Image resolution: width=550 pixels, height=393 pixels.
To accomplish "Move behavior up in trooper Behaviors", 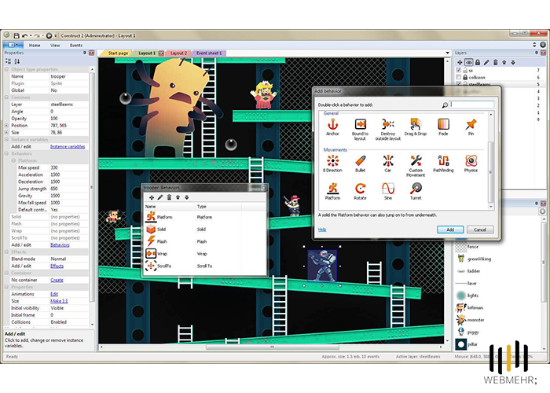I will [178, 197].
